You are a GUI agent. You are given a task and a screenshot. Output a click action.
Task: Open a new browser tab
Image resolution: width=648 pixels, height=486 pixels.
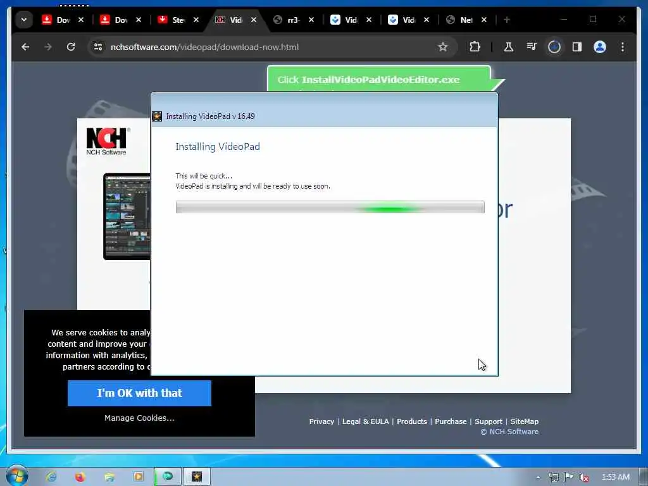[507, 20]
